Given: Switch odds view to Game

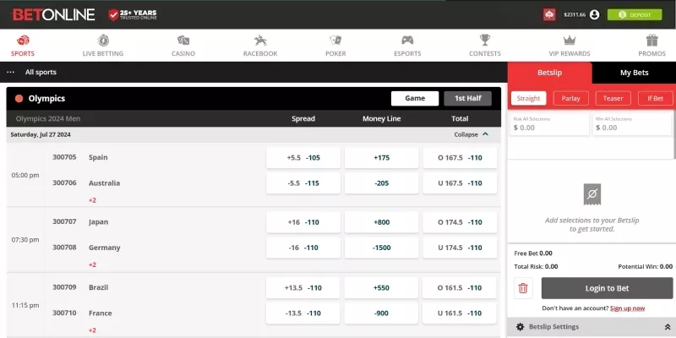Looking at the screenshot, I should [415, 98].
